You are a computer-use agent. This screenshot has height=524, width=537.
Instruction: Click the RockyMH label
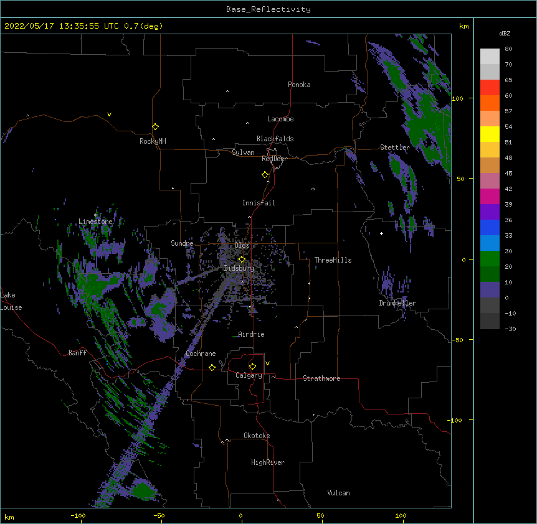(x=153, y=141)
